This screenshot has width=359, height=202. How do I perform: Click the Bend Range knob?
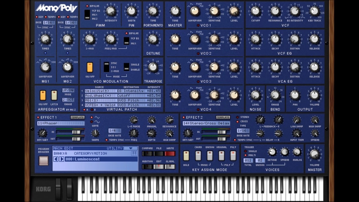(x=275, y=95)
